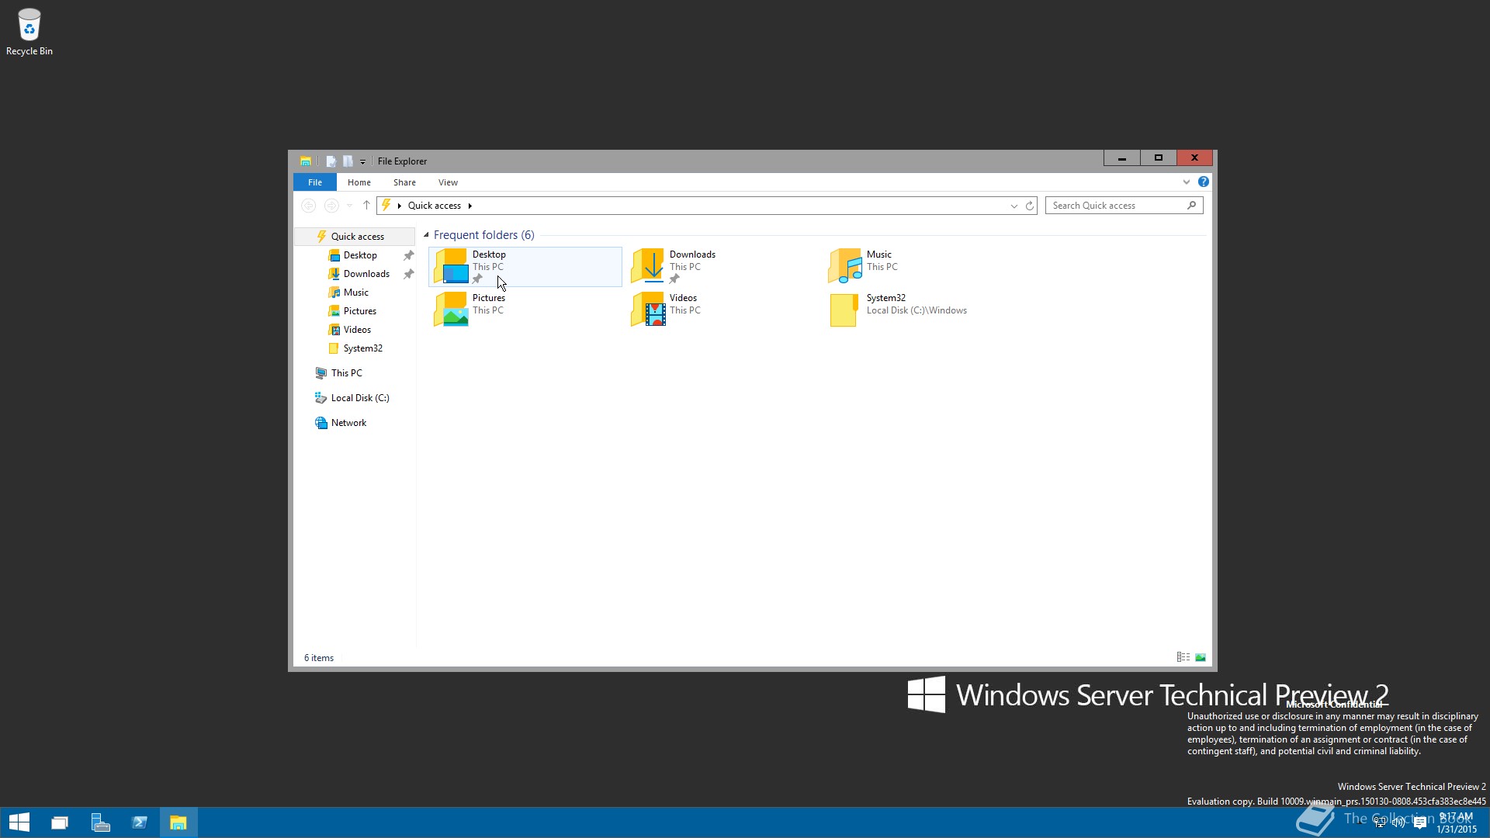Select System32 in the navigation pane
The height and width of the screenshot is (838, 1490).
point(362,348)
